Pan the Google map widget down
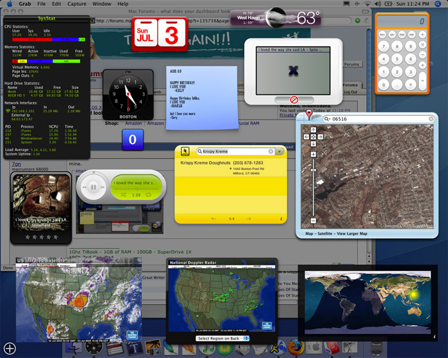 click(x=314, y=144)
